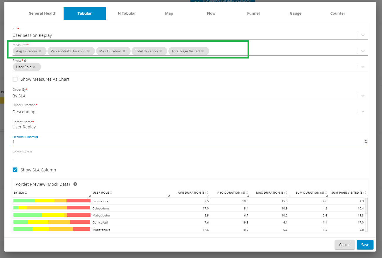Image resolution: width=382 pixels, height=258 pixels.
Task: Remove the Percentile90 Duration measure chip
Action: coord(88,51)
